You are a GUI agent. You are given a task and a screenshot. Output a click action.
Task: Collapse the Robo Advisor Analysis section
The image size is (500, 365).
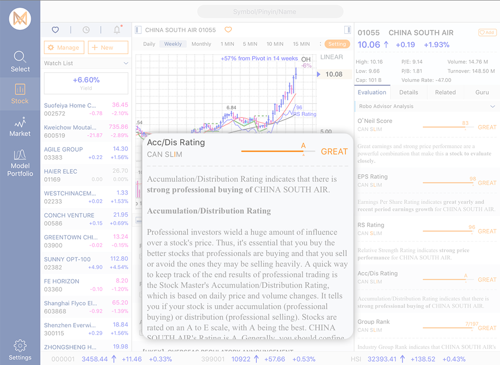[492, 106]
